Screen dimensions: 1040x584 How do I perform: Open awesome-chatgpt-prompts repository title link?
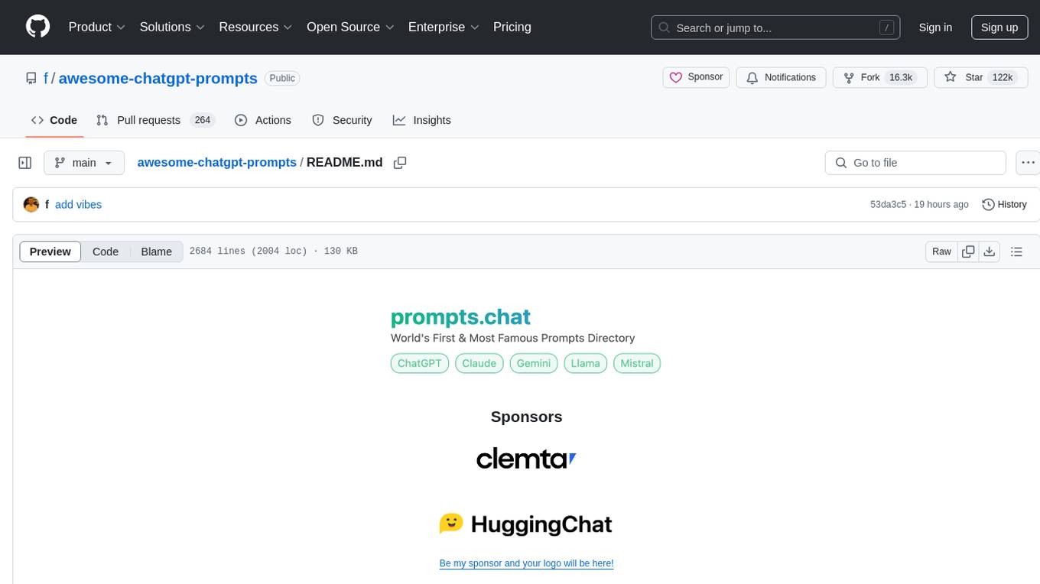158,78
